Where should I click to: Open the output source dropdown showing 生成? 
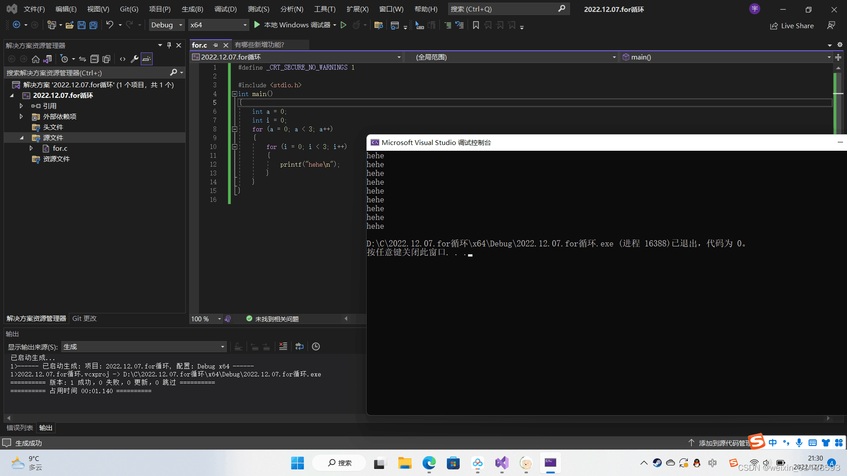point(144,347)
